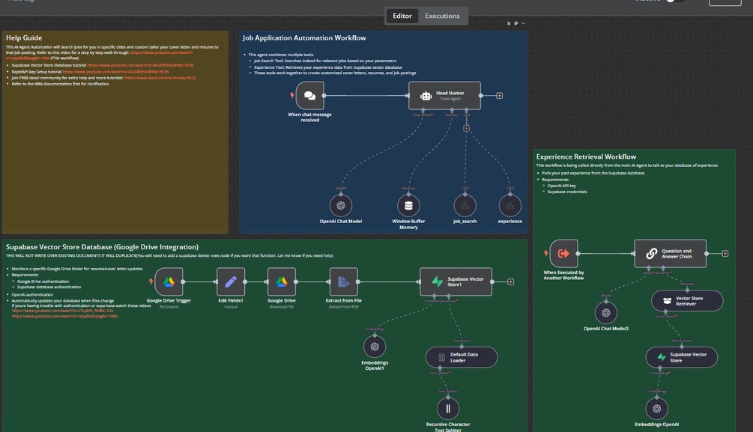Click the Job Application Automation Workflow title
This screenshot has height=432, width=753.
(x=304, y=38)
